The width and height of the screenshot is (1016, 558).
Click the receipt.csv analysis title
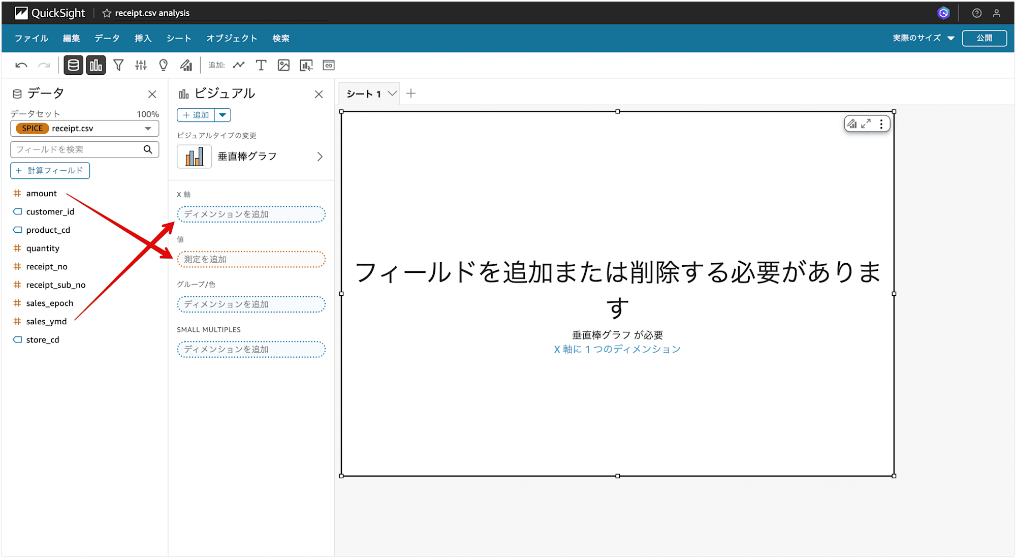pos(152,13)
